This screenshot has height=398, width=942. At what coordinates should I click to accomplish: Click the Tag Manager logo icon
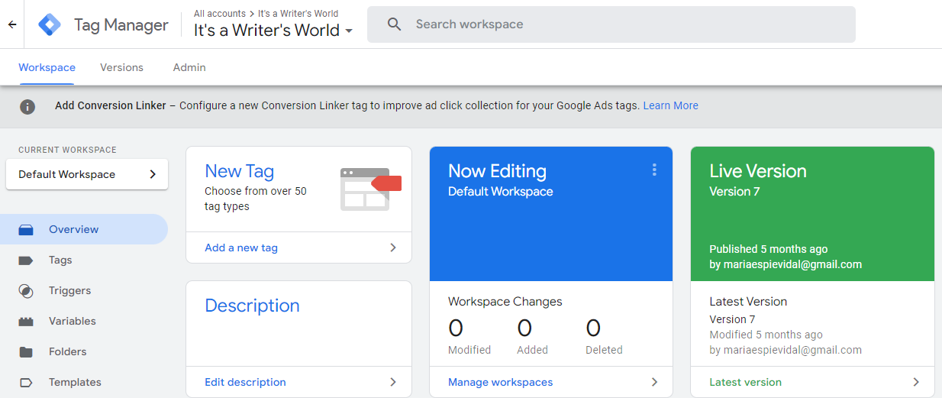click(50, 24)
